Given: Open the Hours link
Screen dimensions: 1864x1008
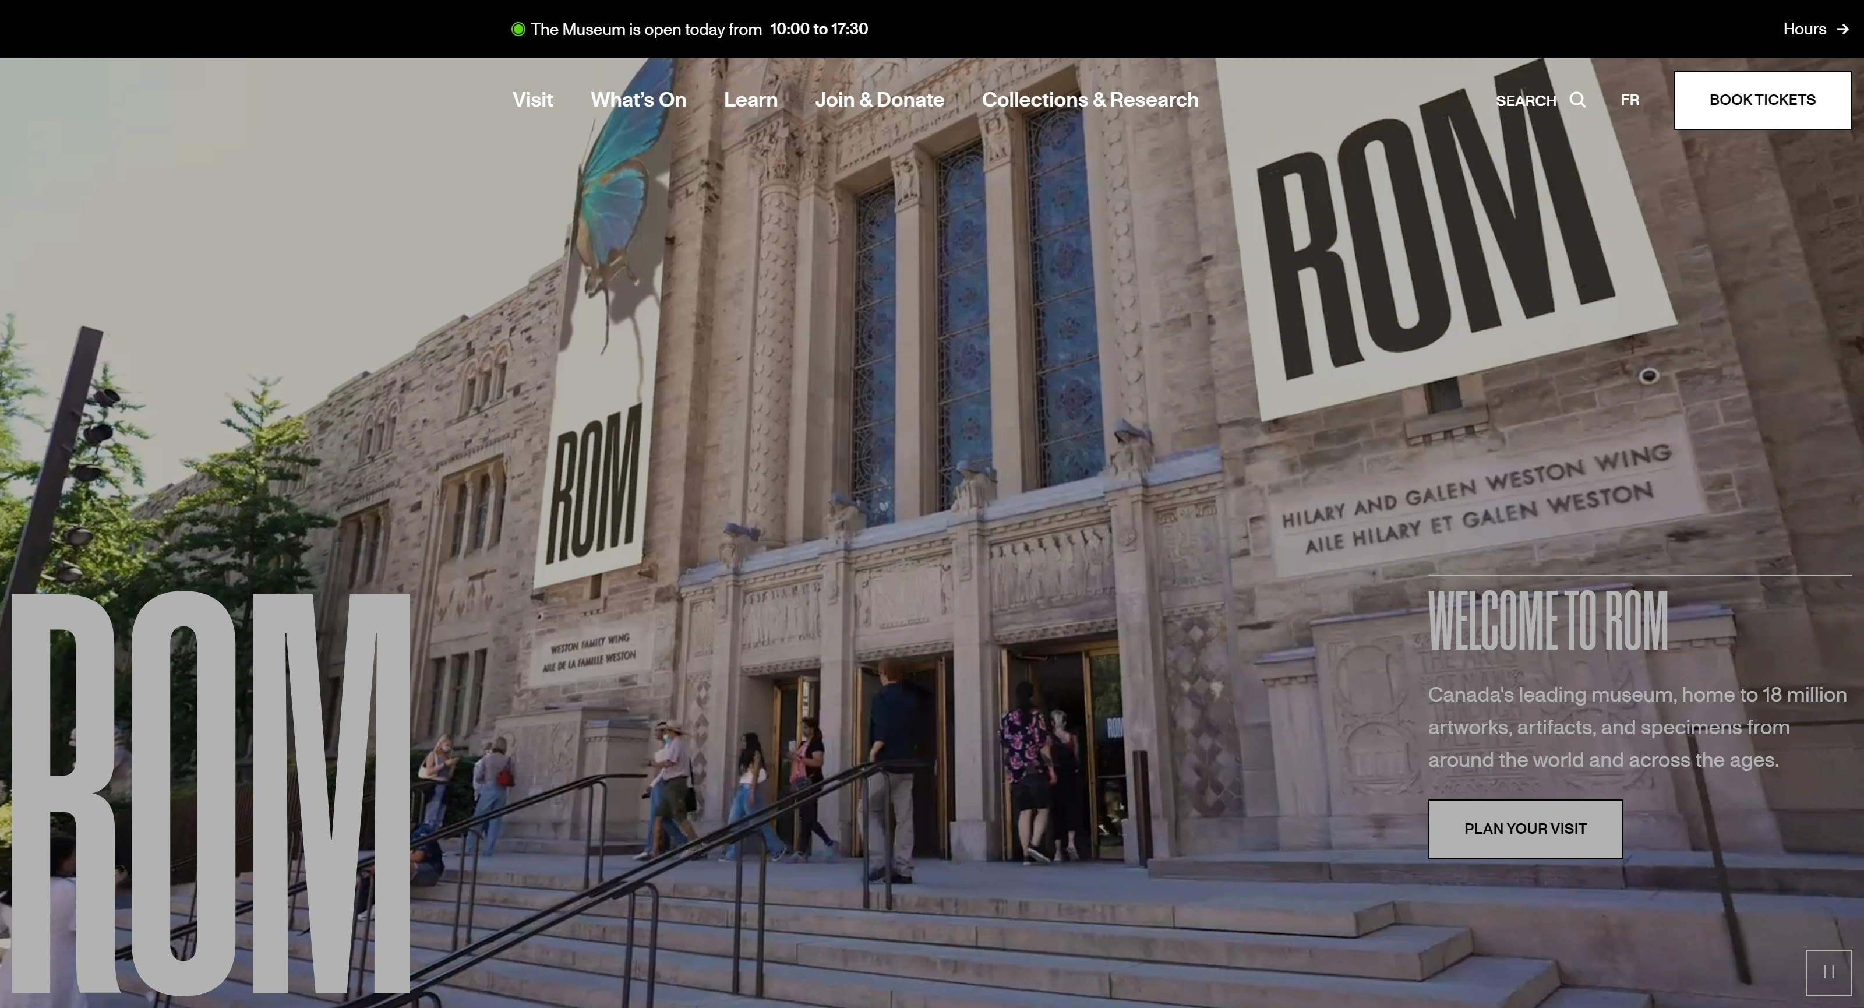Looking at the screenshot, I should (x=1816, y=29).
